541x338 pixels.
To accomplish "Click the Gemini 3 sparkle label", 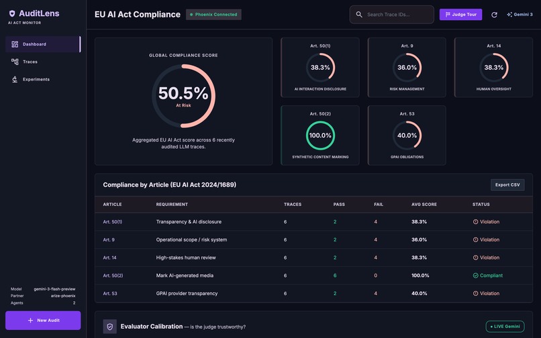I will [520, 15].
